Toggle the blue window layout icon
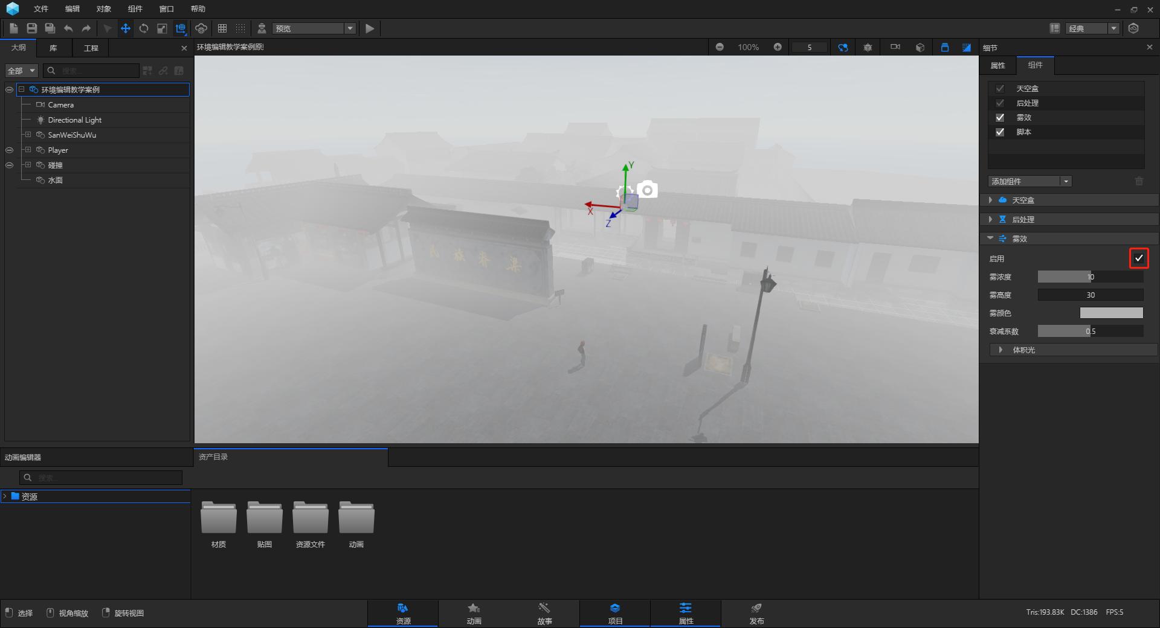Screen dimensions: 1160x628 945,47
